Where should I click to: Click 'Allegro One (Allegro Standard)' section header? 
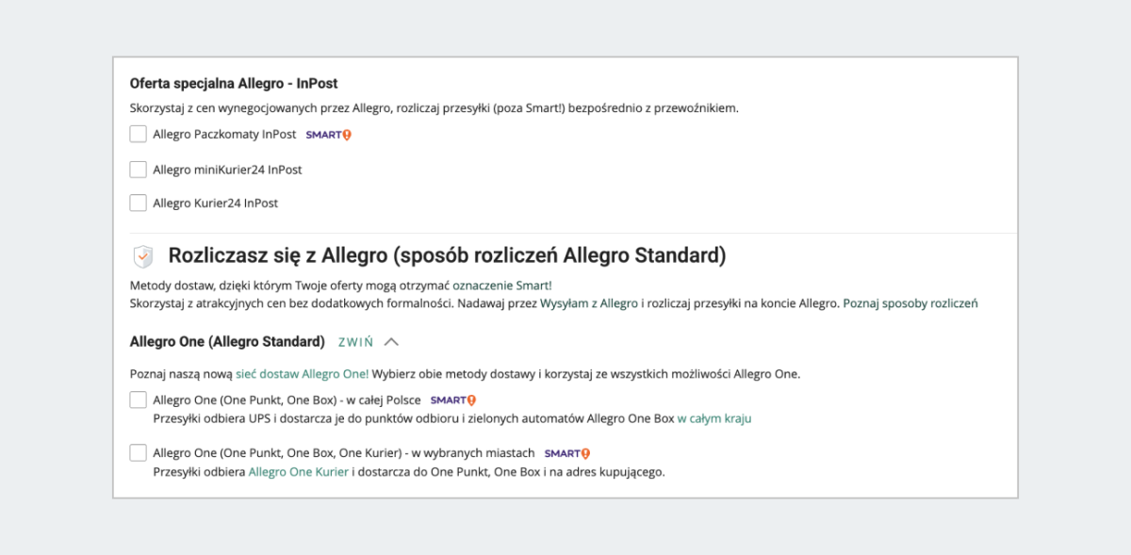point(227,342)
